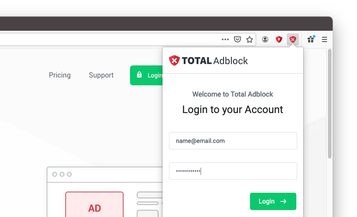Open the Firefox account profile icon
Image resolution: width=357 pixels, height=217 pixels.
265,39
